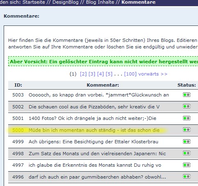The image size is (198, 186).
Task: Go to comments page [2]
Action: tap(83, 74)
